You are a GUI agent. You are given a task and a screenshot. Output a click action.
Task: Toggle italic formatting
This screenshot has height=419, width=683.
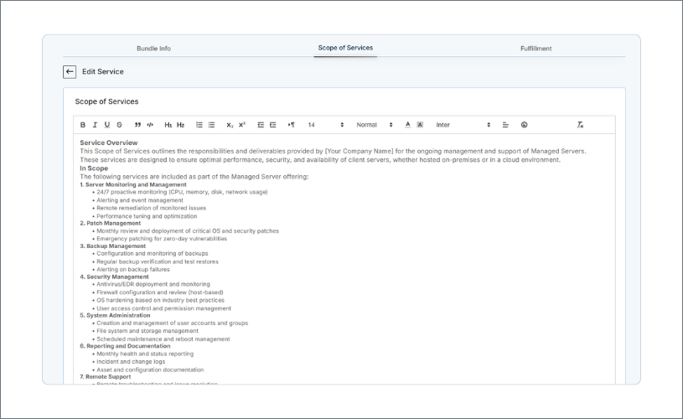pyautogui.click(x=95, y=125)
